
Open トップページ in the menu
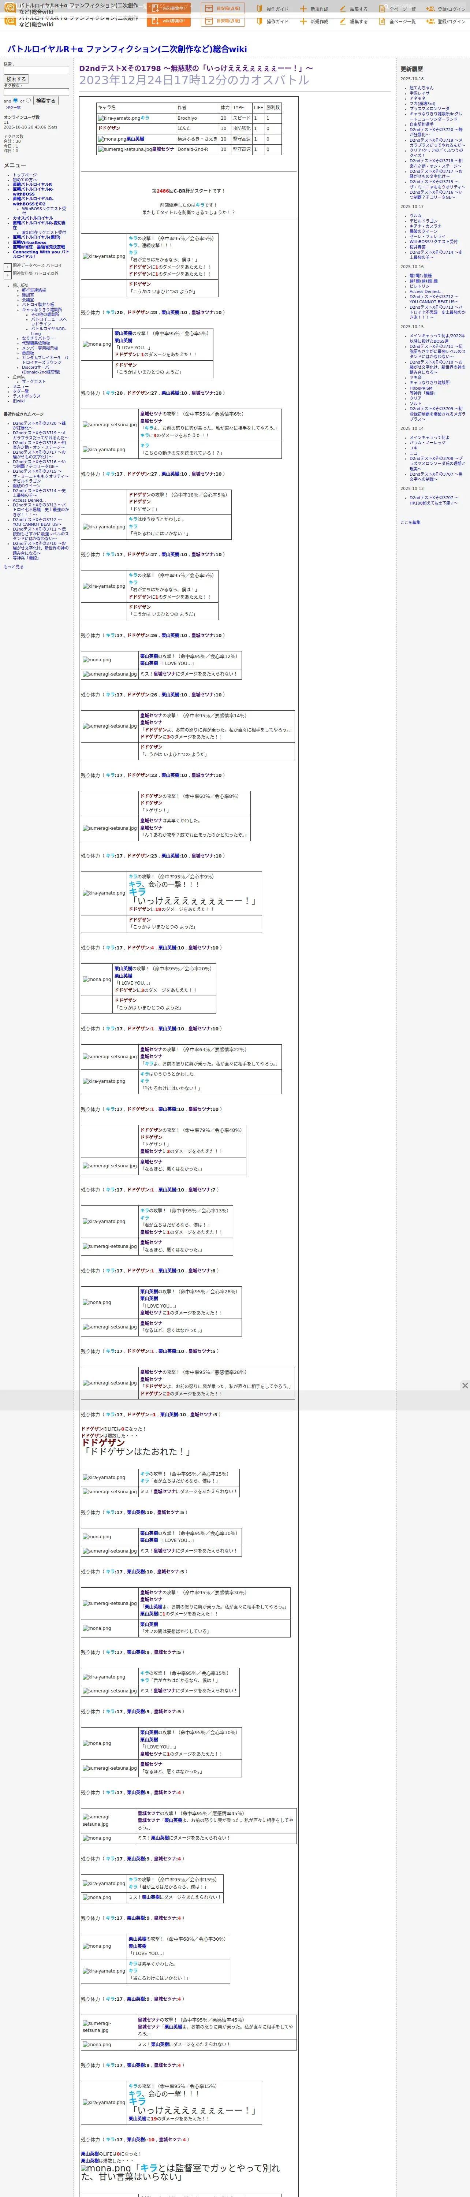point(25,175)
